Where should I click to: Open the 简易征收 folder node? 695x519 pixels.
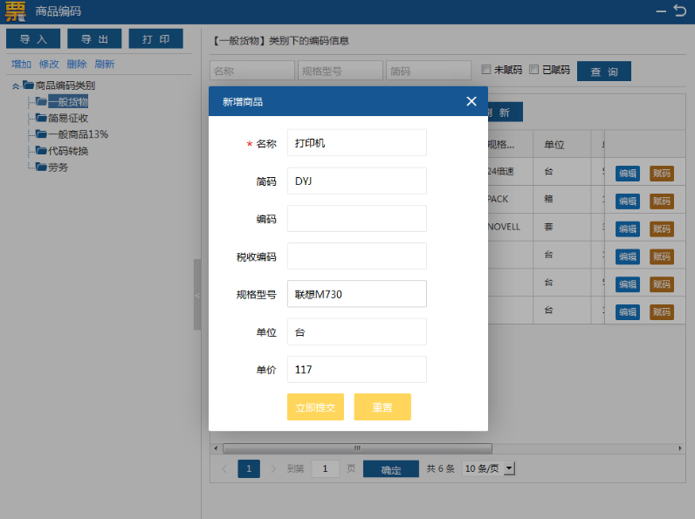pyautogui.click(x=68, y=118)
